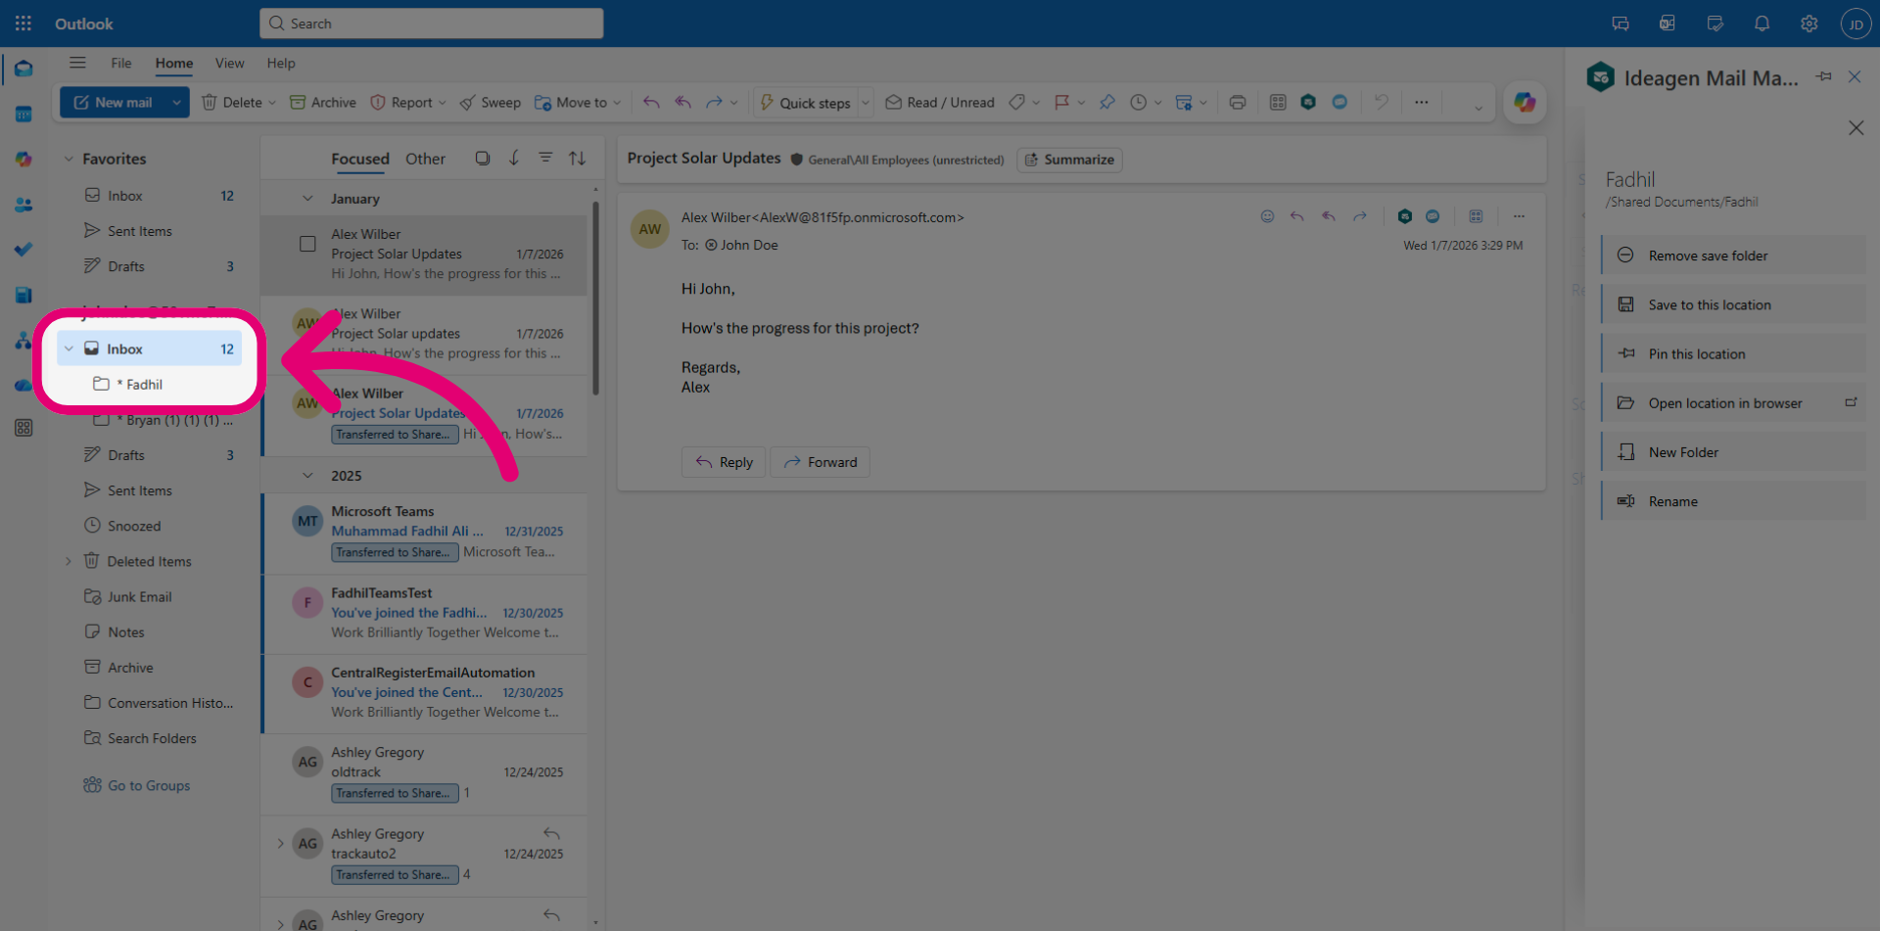Toggle the navigation pane hamburger icon
1880x931 pixels.
coord(77,63)
